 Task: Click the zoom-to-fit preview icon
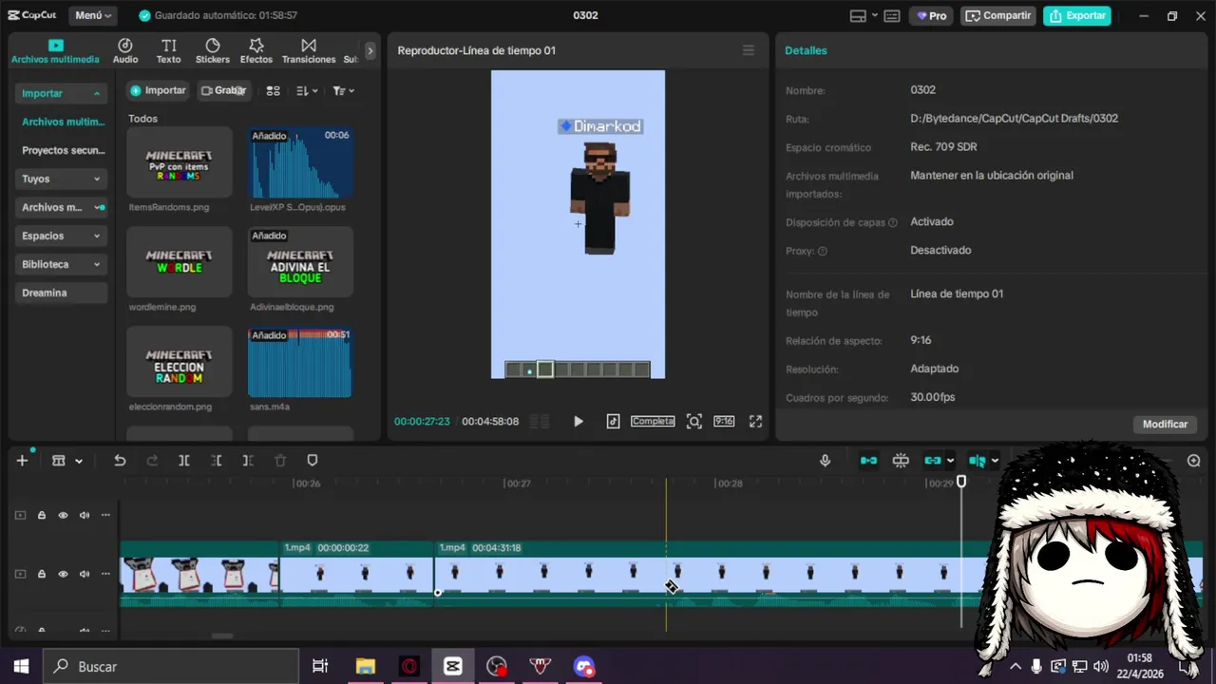pyautogui.click(x=694, y=421)
